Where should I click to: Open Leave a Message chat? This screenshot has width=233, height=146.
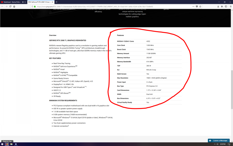(x=219, y=140)
